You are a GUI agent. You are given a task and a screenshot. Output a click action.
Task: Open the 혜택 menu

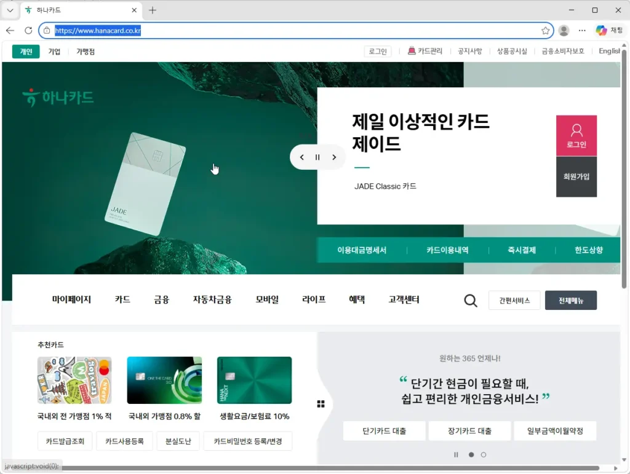(x=357, y=299)
